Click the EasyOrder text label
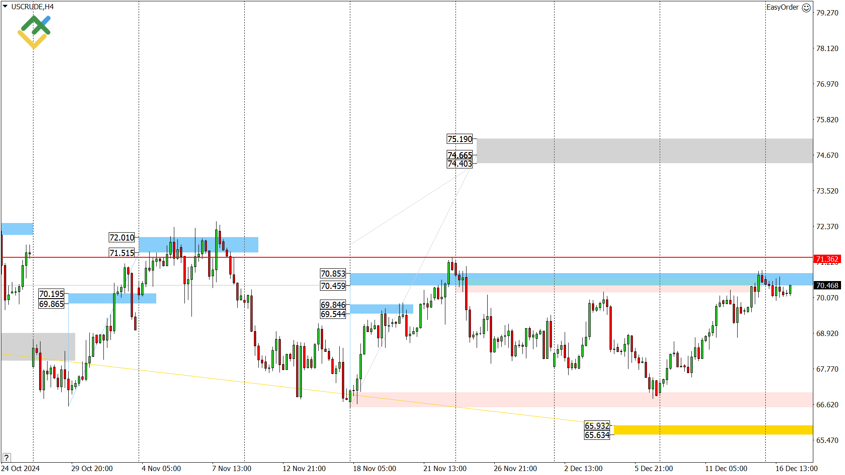The height and width of the screenshot is (475, 845). [x=782, y=7]
